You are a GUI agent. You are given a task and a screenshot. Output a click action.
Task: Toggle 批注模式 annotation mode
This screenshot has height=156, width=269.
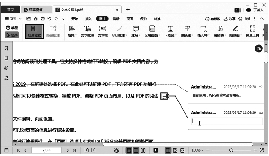[34, 31]
